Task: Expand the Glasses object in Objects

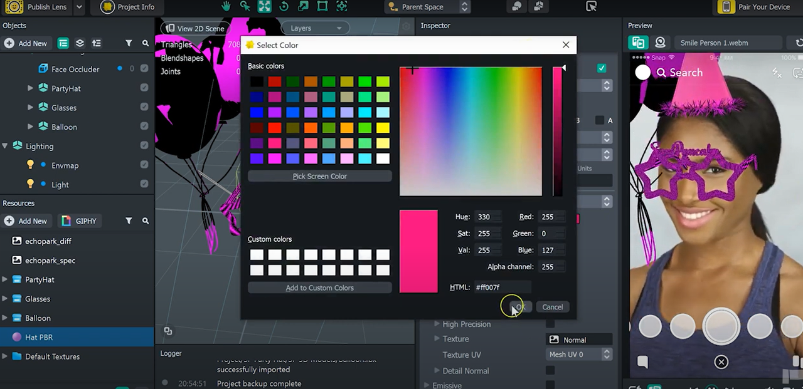Action: pyautogui.click(x=30, y=107)
